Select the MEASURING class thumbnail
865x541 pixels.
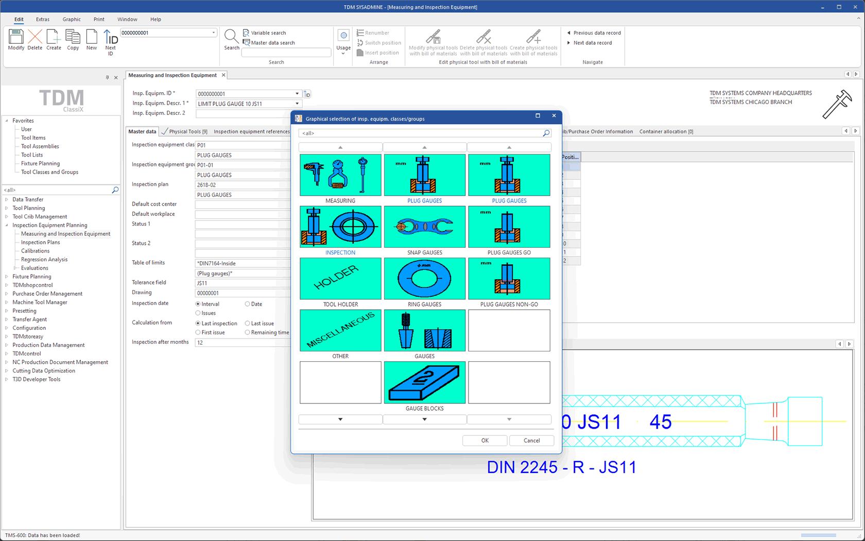pyautogui.click(x=340, y=175)
